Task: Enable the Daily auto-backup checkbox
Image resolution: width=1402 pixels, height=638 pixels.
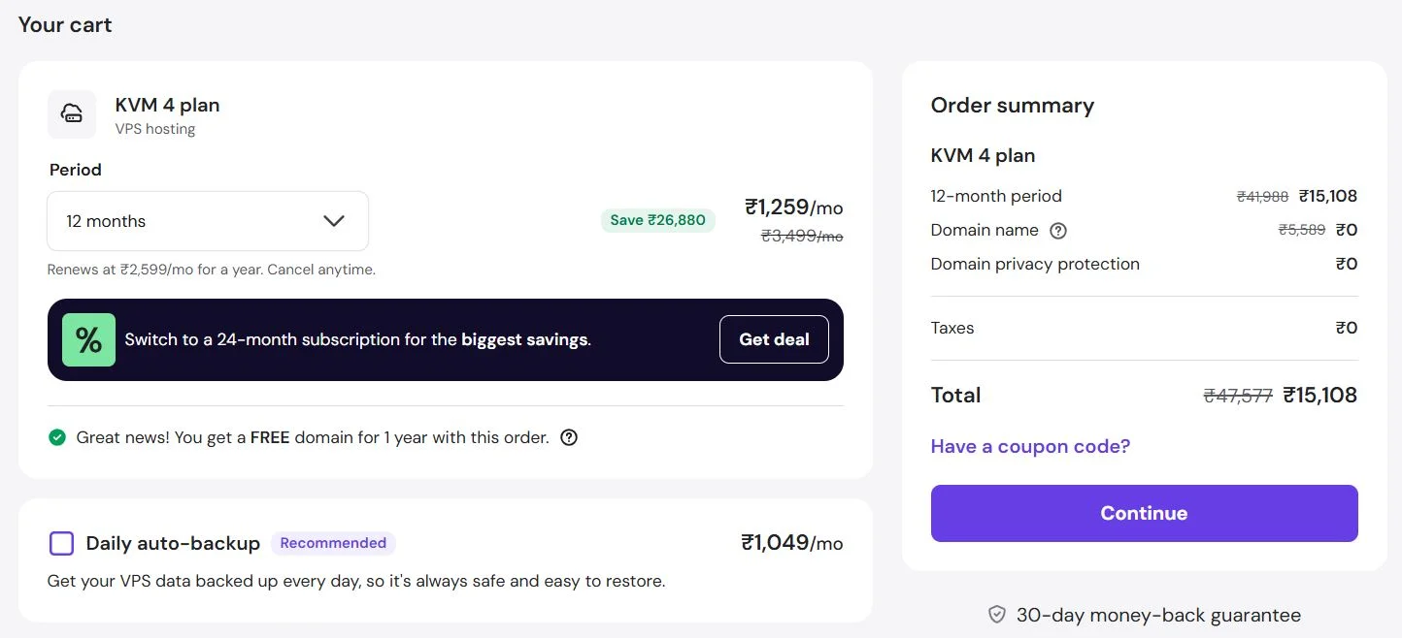Action: click(61, 543)
